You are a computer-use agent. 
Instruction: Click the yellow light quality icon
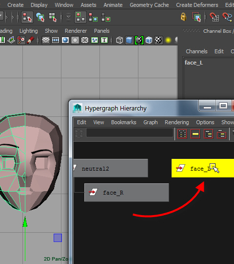[x=168, y=40]
